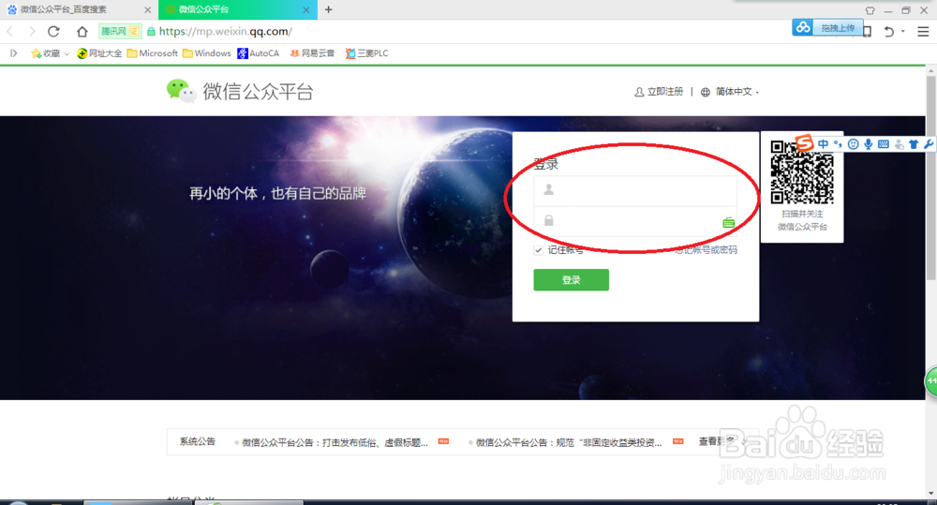
Task: Click the 腾讯网 site certificate badge
Action: [120, 32]
